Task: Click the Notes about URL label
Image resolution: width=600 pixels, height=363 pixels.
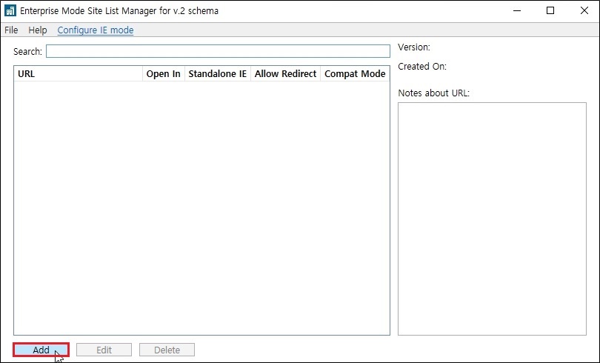Action: point(433,93)
